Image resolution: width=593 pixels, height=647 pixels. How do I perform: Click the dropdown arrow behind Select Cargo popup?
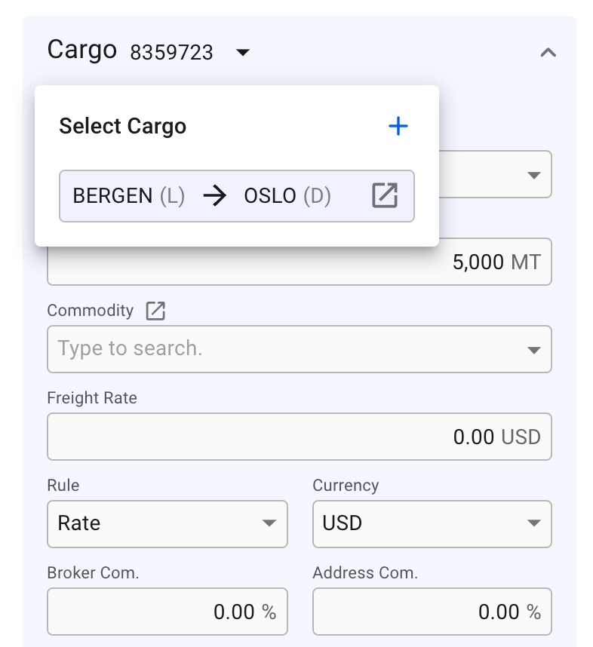pos(533,175)
